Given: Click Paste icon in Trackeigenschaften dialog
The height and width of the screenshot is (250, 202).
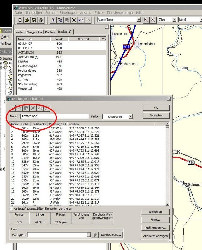Looking at the screenshot, I should click(26, 108).
